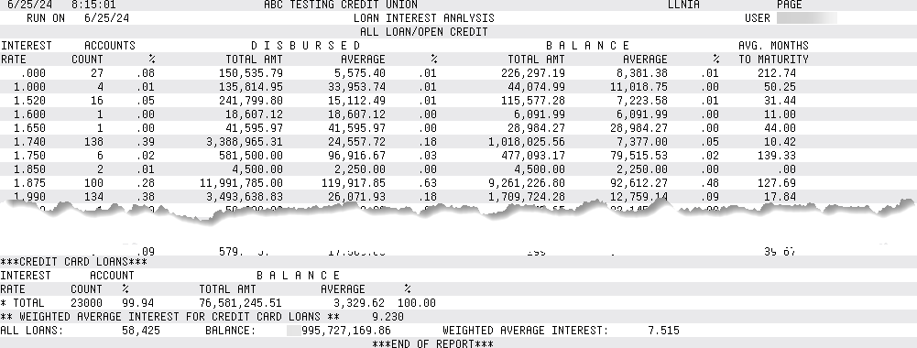Image resolution: width=917 pixels, height=348 pixels.
Task: Click the 1.875 interest rate row
Action: point(458,183)
